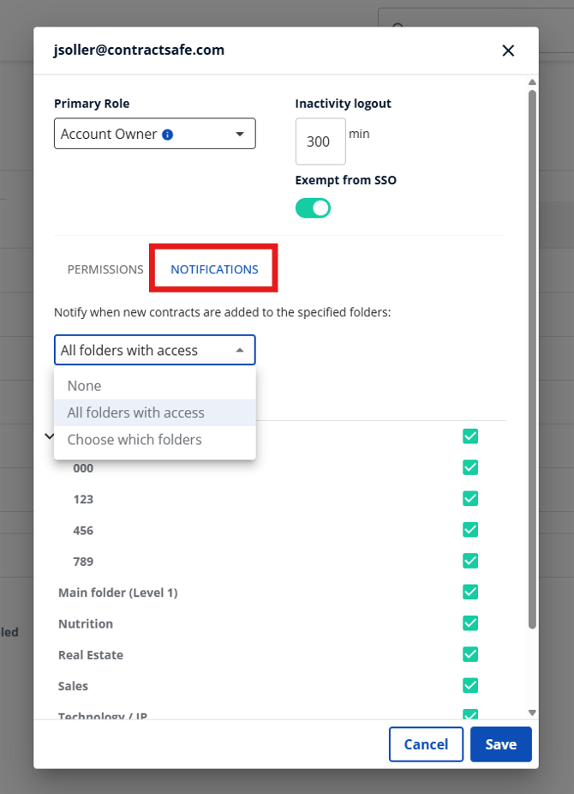
Task: Uncheck the Main folder (Level 1) checkbox
Action: pyautogui.click(x=470, y=592)
